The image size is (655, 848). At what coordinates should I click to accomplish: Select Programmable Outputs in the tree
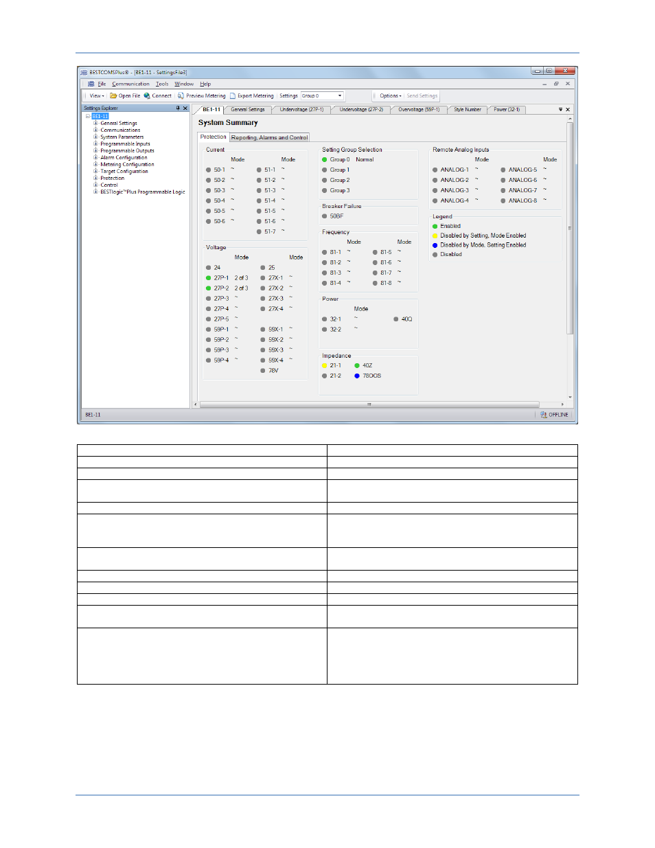[127, 150]
